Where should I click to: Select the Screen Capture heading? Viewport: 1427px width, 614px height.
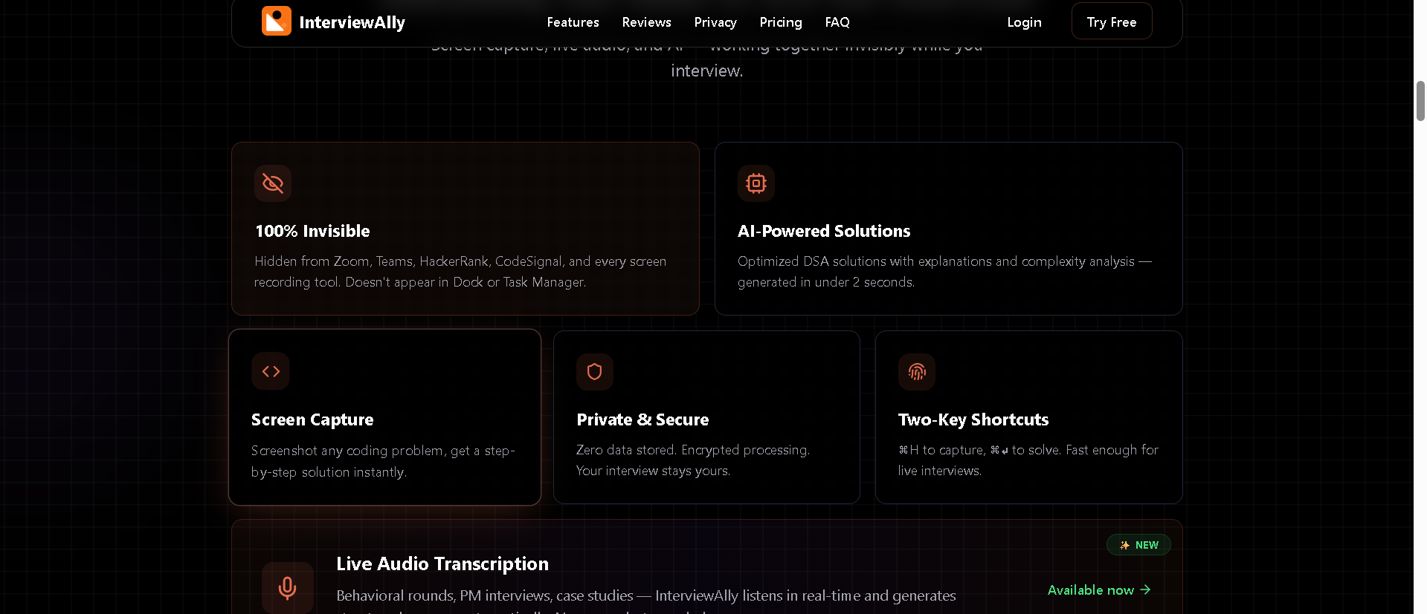312,419
